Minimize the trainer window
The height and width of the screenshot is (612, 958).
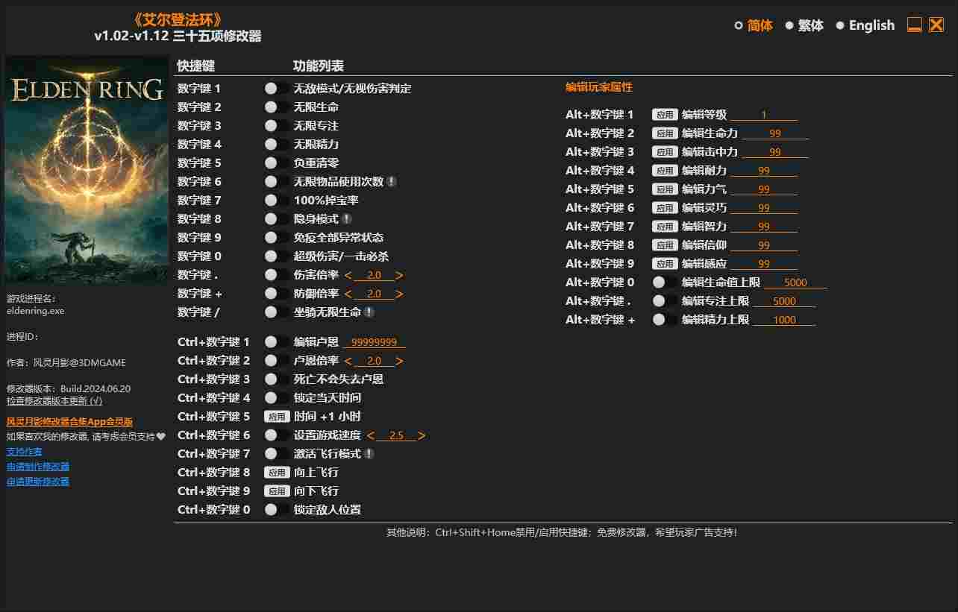click(x=915, y=25)
